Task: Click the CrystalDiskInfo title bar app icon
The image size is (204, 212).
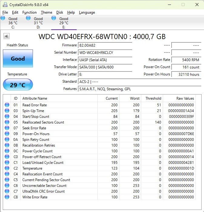Action: [x=5, y=5]
